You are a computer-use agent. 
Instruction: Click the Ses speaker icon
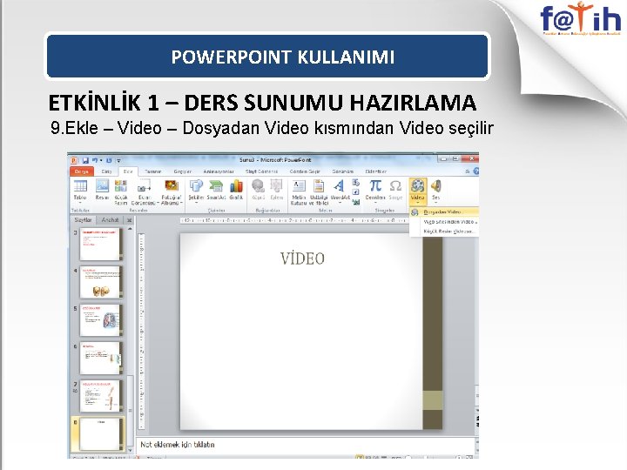pos(436,186)
